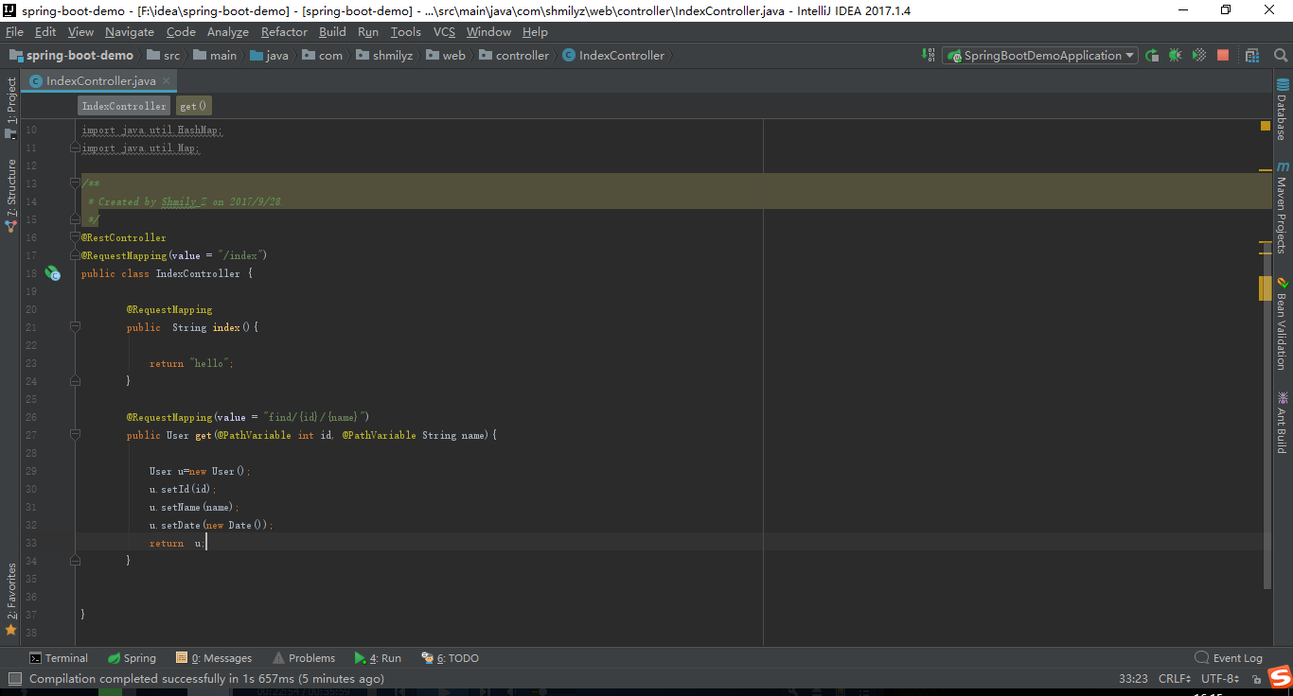Switch to the Terminal tab
The image size is (1293, 696).
pyautogui.click(x=59, y=657)
